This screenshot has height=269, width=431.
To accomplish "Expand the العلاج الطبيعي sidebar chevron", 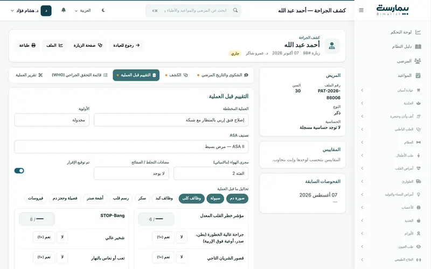I will (x=362, y=260).
